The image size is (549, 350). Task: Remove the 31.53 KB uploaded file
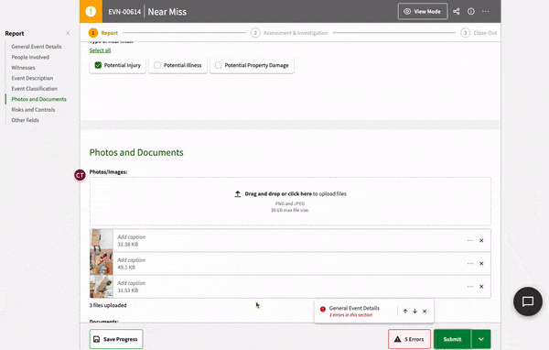tap(481, 287)
